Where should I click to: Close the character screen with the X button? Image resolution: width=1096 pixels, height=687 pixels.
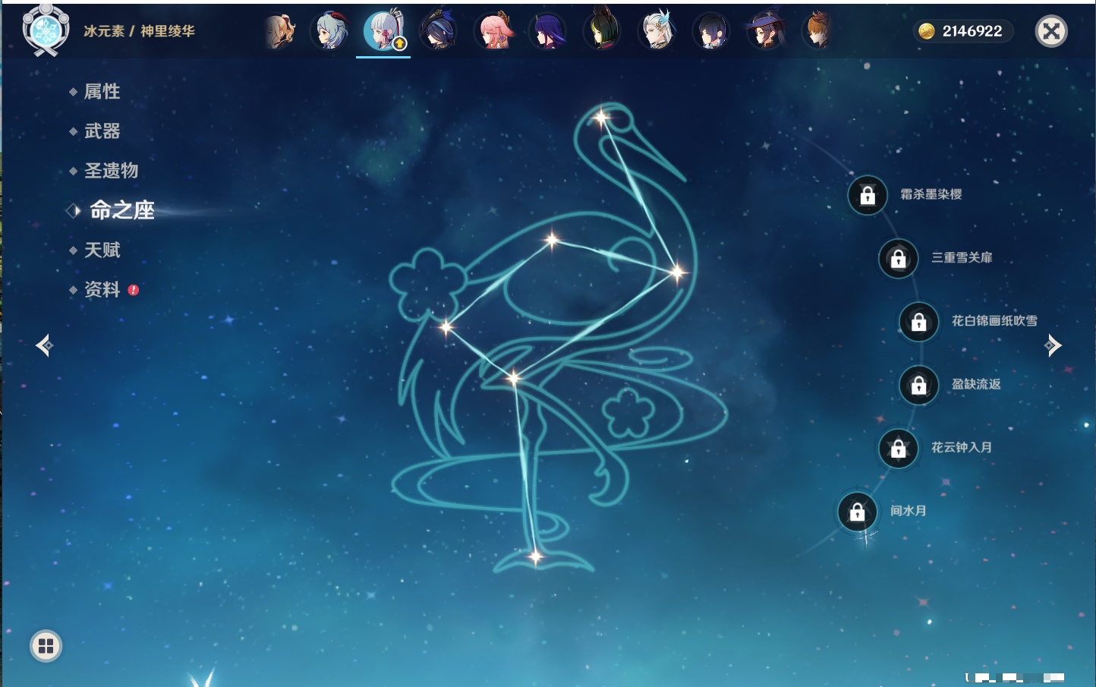pos(1051,31)
